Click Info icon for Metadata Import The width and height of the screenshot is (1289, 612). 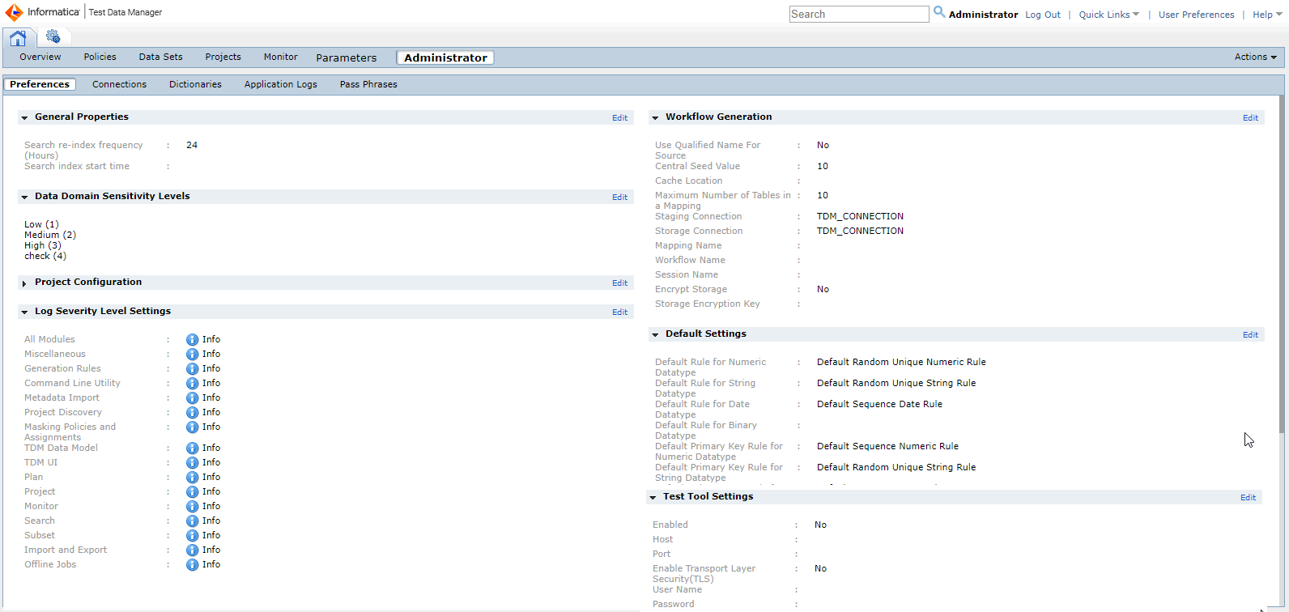point(192,398)
